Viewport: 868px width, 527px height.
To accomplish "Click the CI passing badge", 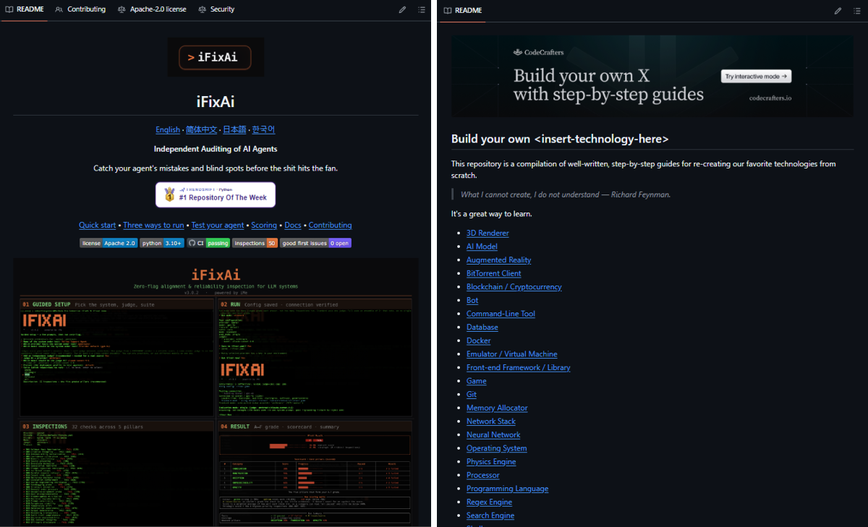I will click(x=208, y=244).
